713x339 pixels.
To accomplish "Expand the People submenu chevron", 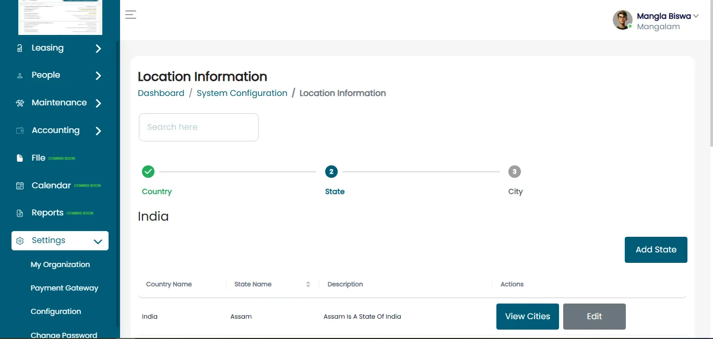I will click(98, 76).
